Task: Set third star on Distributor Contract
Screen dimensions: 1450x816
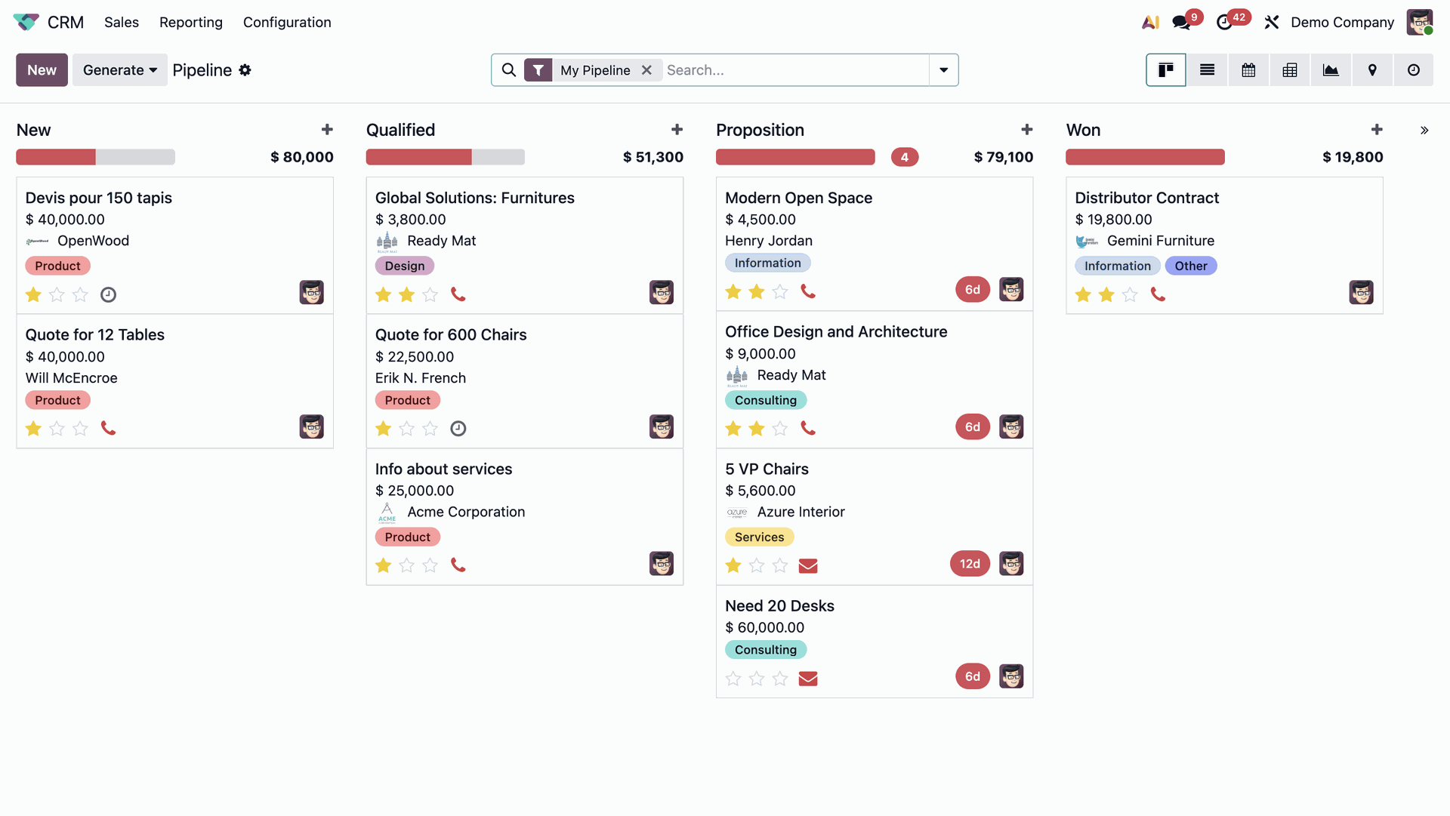Action: point(1130,294)
